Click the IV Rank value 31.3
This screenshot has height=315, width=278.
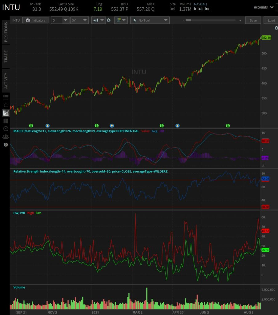(37, 9)
